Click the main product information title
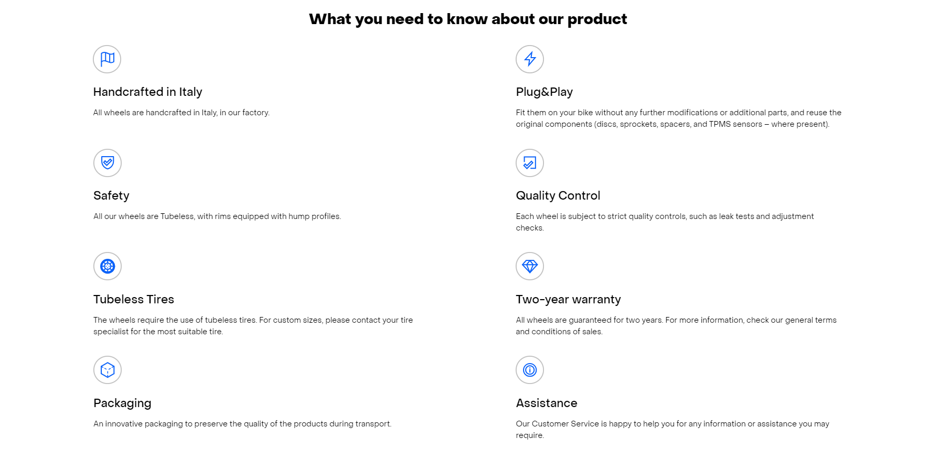The height and width of the screenshot is (471, 929). (x=468, y=19)
